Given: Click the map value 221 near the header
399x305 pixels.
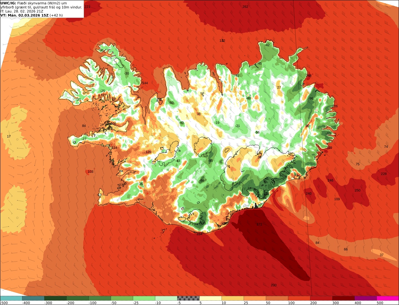Looking at the screenshot, I should point(87,7).
